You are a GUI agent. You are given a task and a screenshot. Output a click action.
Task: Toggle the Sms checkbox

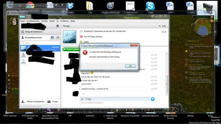[86, 99]
